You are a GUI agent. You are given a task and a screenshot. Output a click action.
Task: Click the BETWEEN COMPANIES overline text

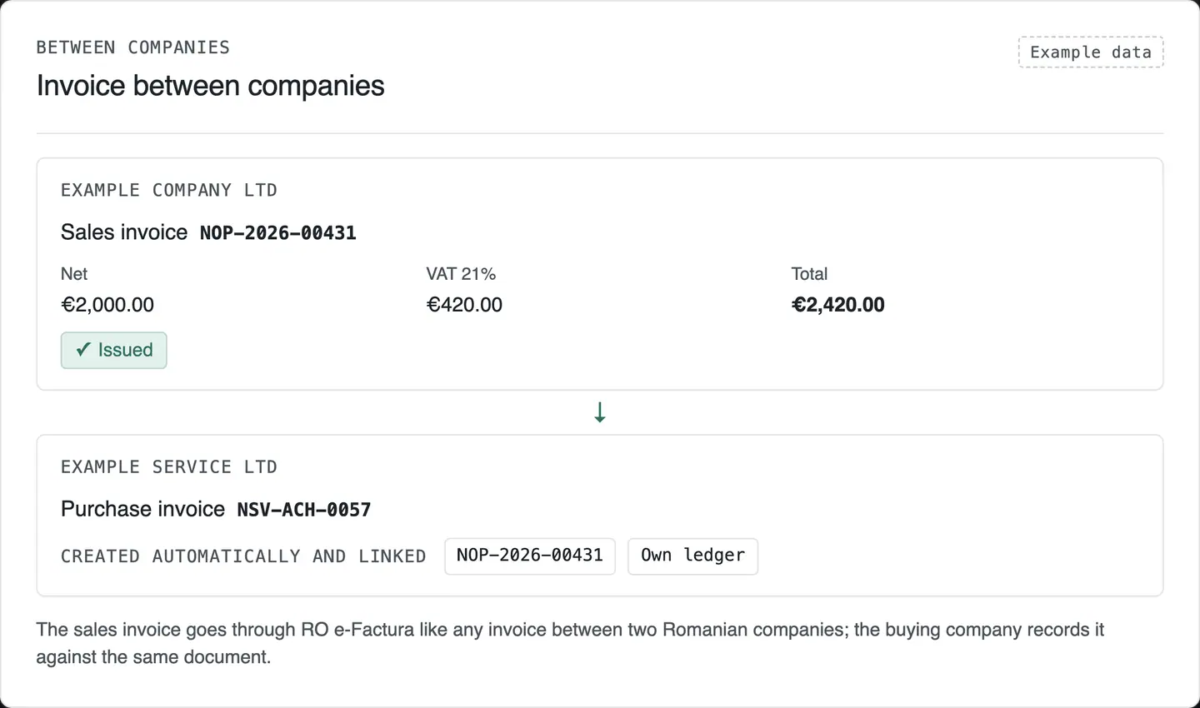(x=133, y=47)
